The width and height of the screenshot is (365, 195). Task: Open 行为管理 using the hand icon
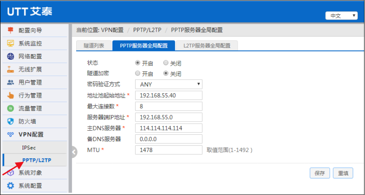coord(11,95)
